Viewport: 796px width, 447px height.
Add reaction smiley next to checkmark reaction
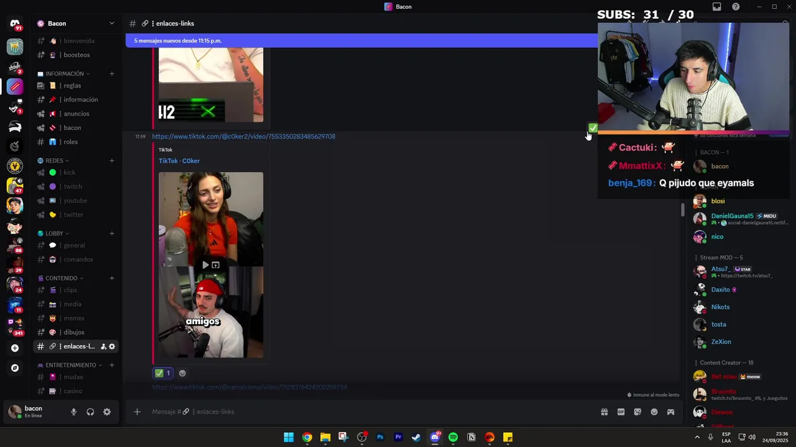click(x=182, y=373)
